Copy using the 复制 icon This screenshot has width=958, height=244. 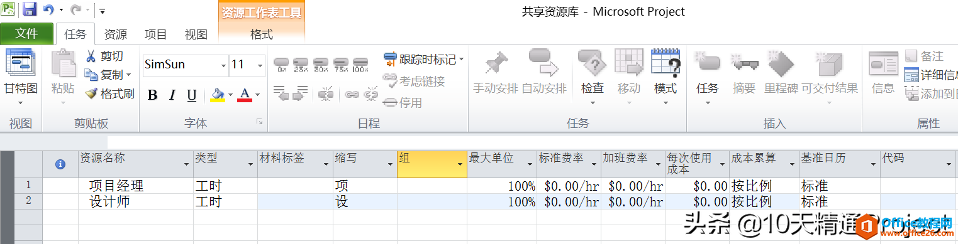(x=91, y=75)
